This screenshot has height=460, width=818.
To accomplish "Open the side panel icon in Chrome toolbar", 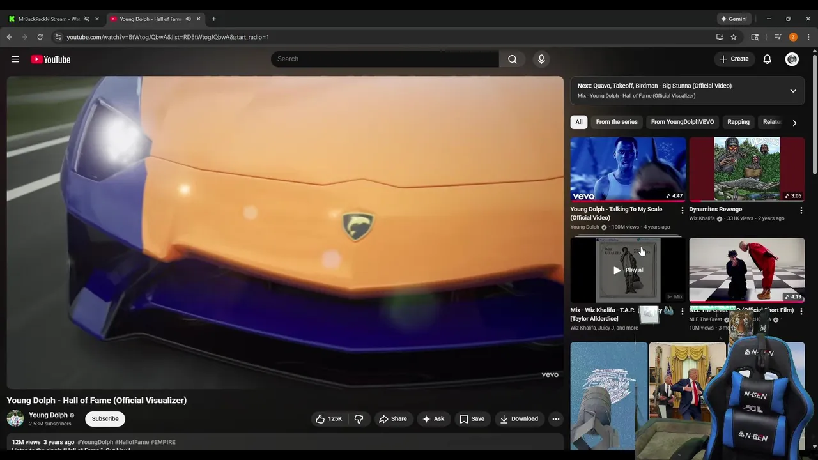I will click(755, 37).
